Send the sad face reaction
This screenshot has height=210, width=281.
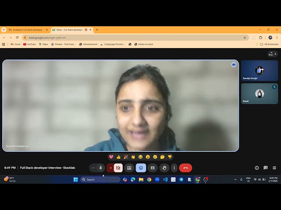coord(155,157)
